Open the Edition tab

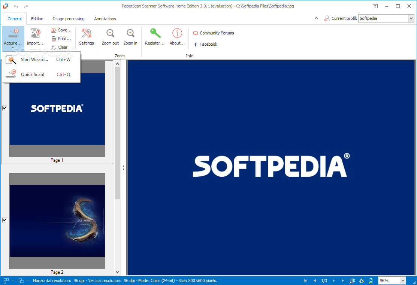point(37,19)
